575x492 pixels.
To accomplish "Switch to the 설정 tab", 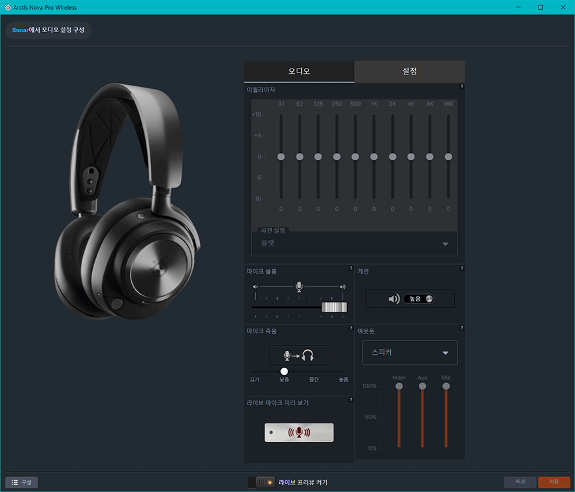I will click(409, 71).
